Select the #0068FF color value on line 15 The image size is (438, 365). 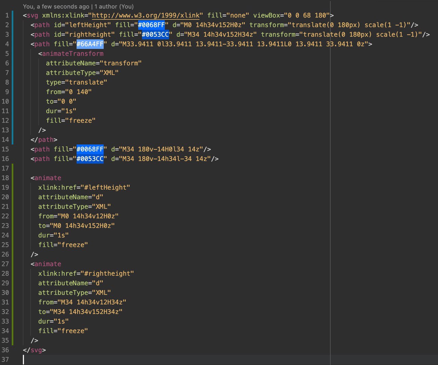point(90,149)
